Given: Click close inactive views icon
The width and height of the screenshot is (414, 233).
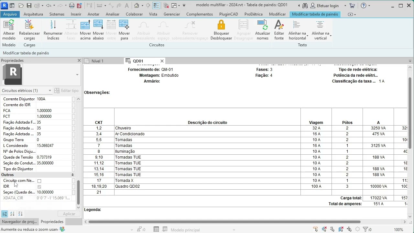Looking at the screenshot, I should click(x=166, y=6).
